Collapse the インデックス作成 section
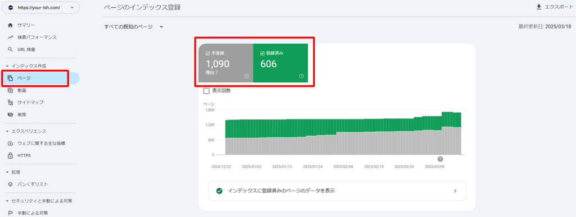The height and width of the screenshot is (217, 576). pyautogui.click(x=7, y=66)
